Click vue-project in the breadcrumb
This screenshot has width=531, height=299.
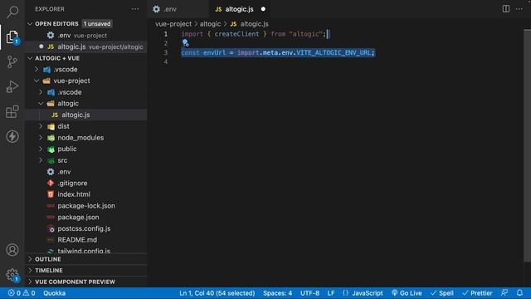(x=173, y=24)
